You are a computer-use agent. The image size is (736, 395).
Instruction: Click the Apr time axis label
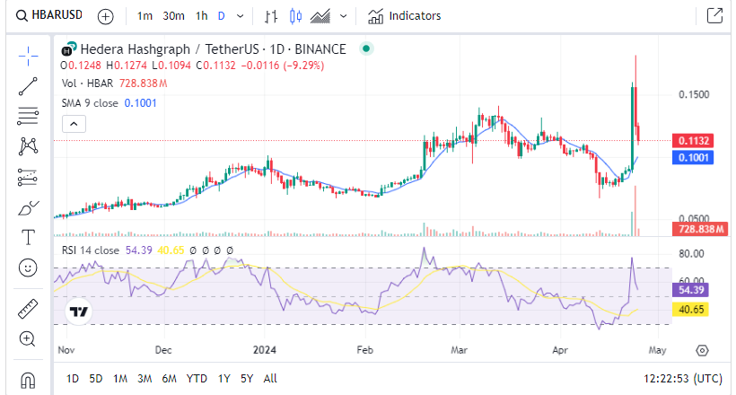[560, 350]
